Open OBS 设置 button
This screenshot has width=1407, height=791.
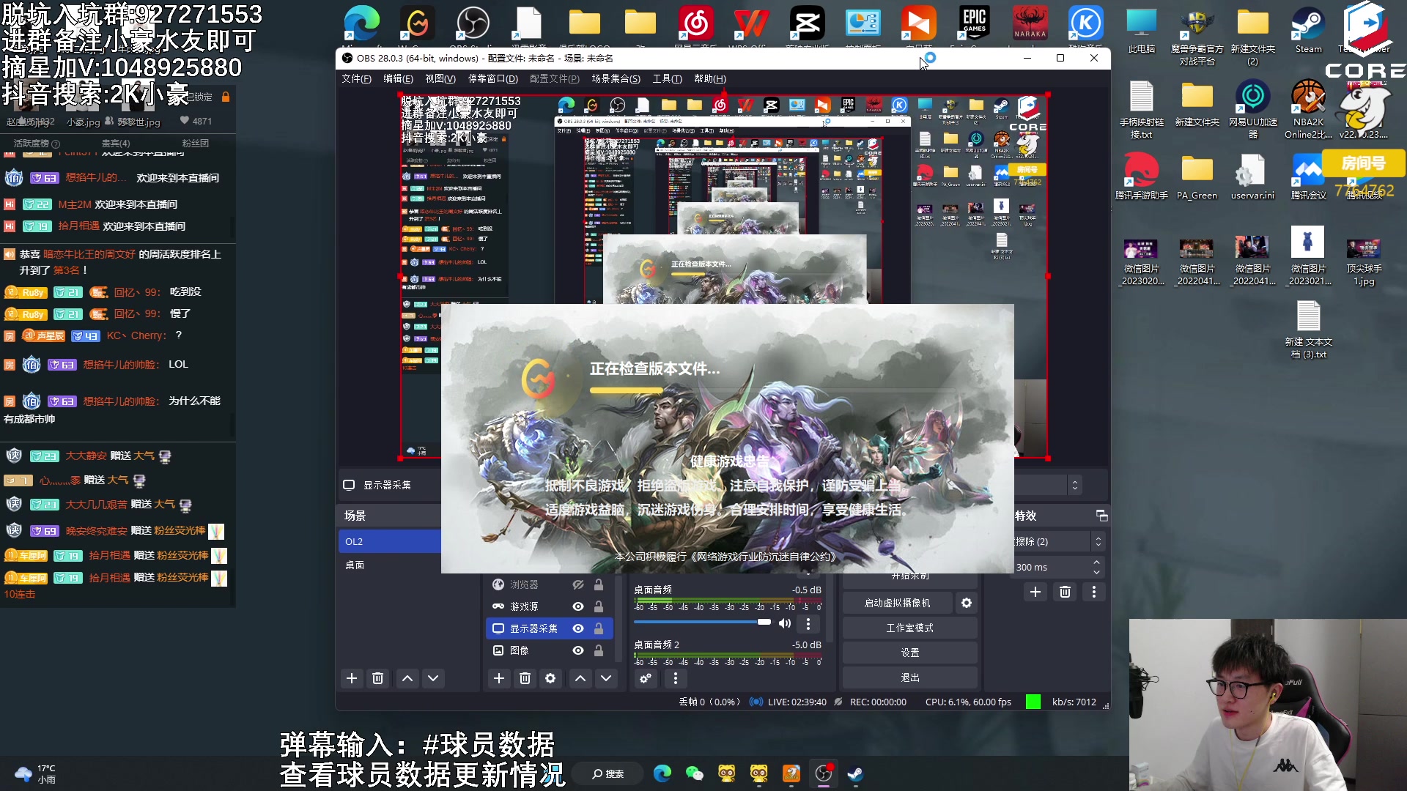pyautogui.click(x=910, y=653)
